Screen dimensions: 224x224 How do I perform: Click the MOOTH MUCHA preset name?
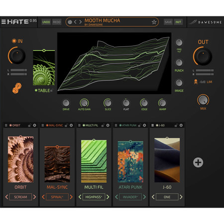click(102, 20)
